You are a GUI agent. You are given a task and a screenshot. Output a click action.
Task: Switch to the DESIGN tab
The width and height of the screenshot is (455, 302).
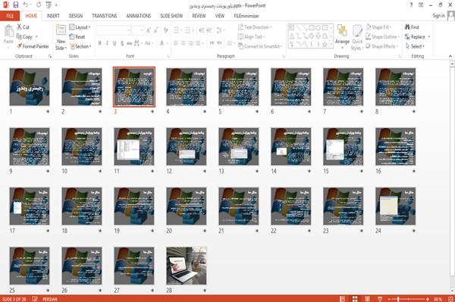[x=76, y=16]
